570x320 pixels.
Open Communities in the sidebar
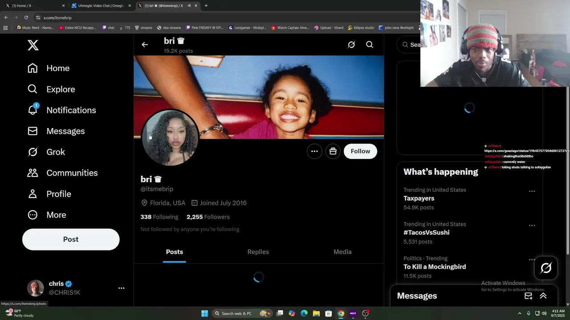click(62, 173)
